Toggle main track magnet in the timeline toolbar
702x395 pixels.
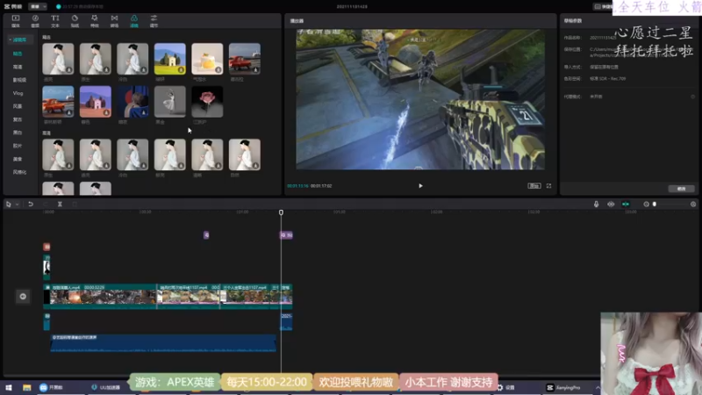click(x=611, y=205)
